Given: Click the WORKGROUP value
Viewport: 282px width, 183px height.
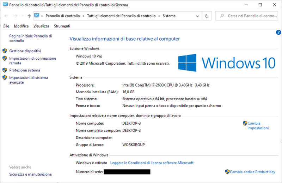Looking at the screenshot, I should pyautogui.click(x=134, y=145).
